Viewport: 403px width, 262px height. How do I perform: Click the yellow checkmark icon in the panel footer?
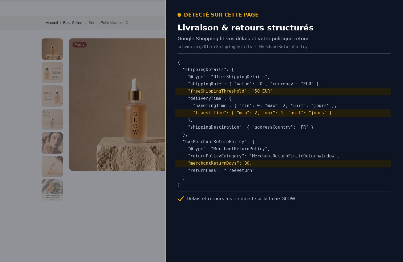[x=180, y=199]
